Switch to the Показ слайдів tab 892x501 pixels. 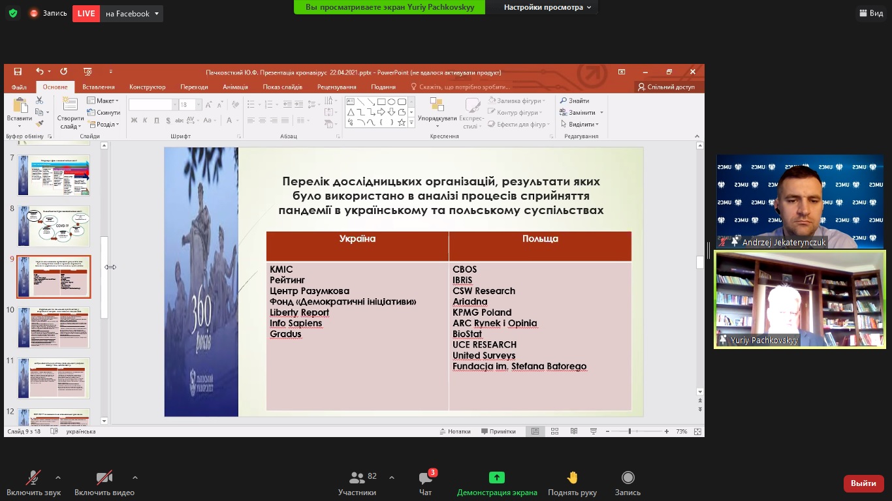(x=283, y=87)
